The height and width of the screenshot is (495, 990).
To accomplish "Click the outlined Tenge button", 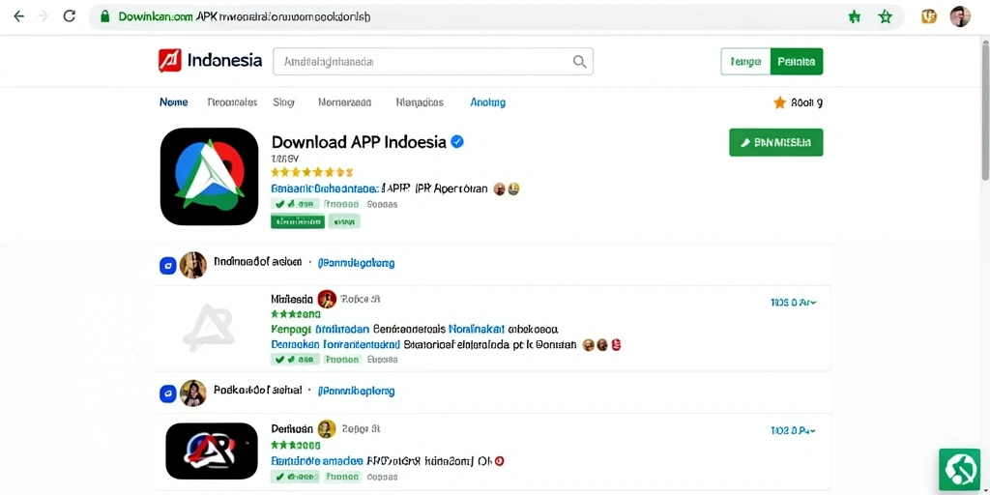I will (745, 62).
